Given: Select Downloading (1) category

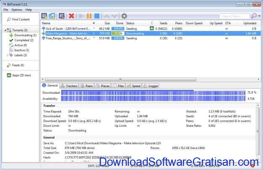Looking at the screenshot, I should pos(23,35).
